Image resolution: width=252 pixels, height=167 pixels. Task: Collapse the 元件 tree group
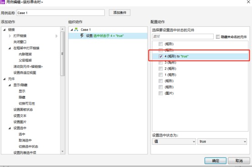coord(5,79)
